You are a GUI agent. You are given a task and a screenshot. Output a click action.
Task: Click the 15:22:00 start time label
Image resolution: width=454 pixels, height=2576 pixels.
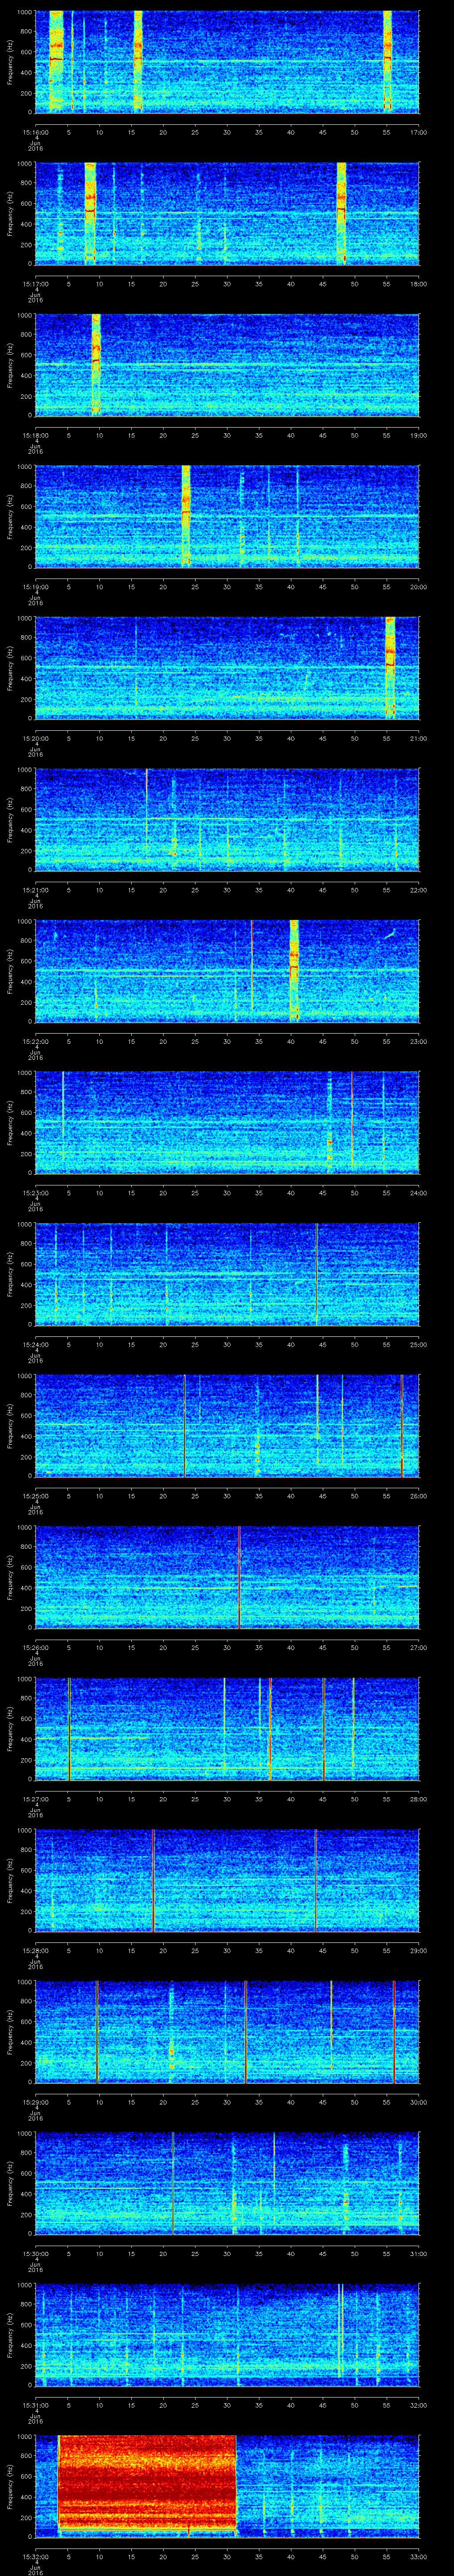35,1041
